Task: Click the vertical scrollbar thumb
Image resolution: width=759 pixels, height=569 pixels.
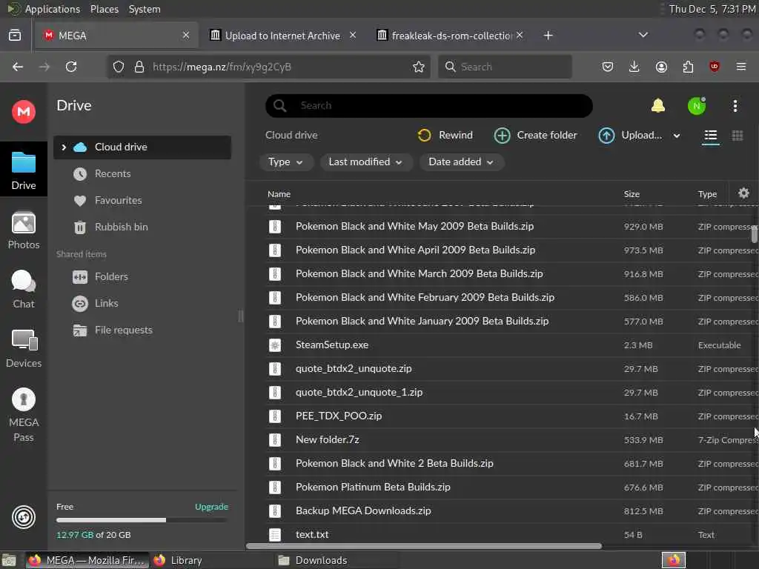Action: point(754,233)
